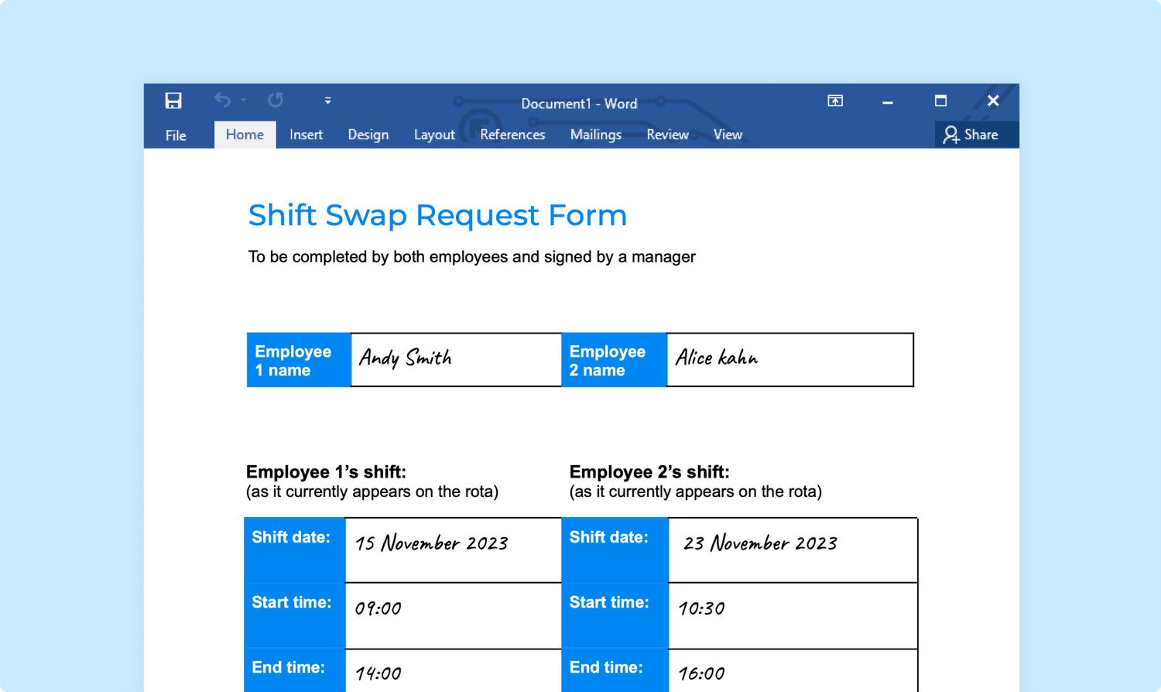Redo using the repeat icon
Viewport: 1161px width, 692px height.
(x=276, y=101)
